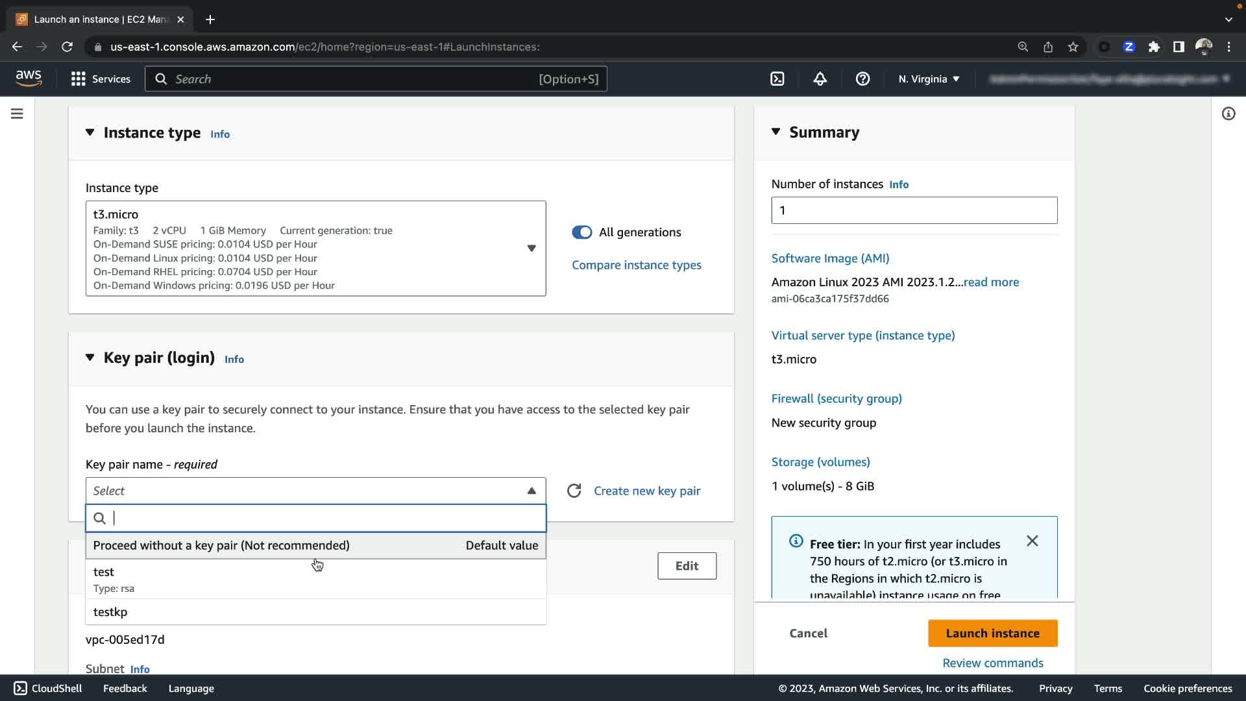Open the info panel icon at right edge
Screen dimensions: 1246x701
(1228, 114)
